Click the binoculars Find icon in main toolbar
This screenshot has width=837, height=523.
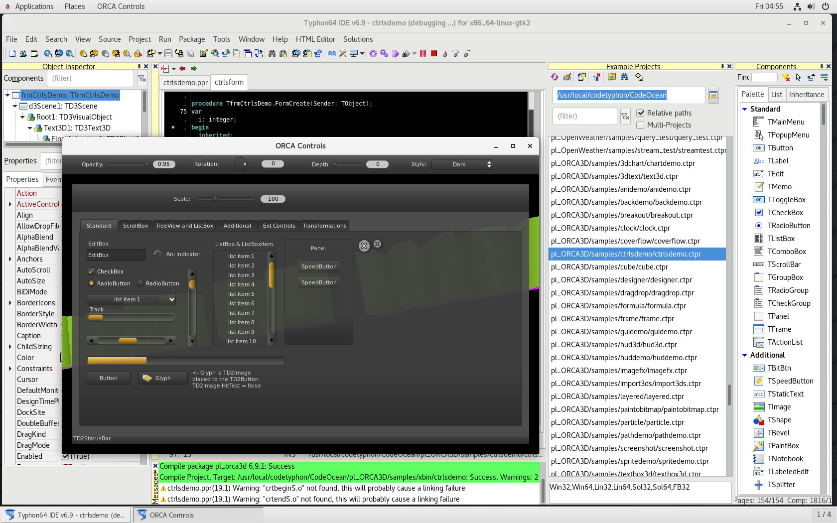tap(272, 53)
